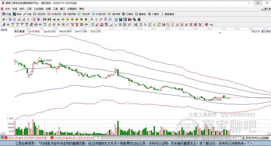Viewport: 271px width, 146px height.
Task: Open the calculator icon
Action: tap(120, 20)
